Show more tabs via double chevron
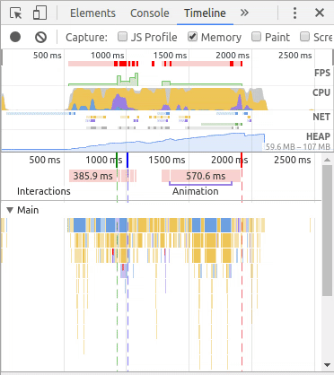 244,13
